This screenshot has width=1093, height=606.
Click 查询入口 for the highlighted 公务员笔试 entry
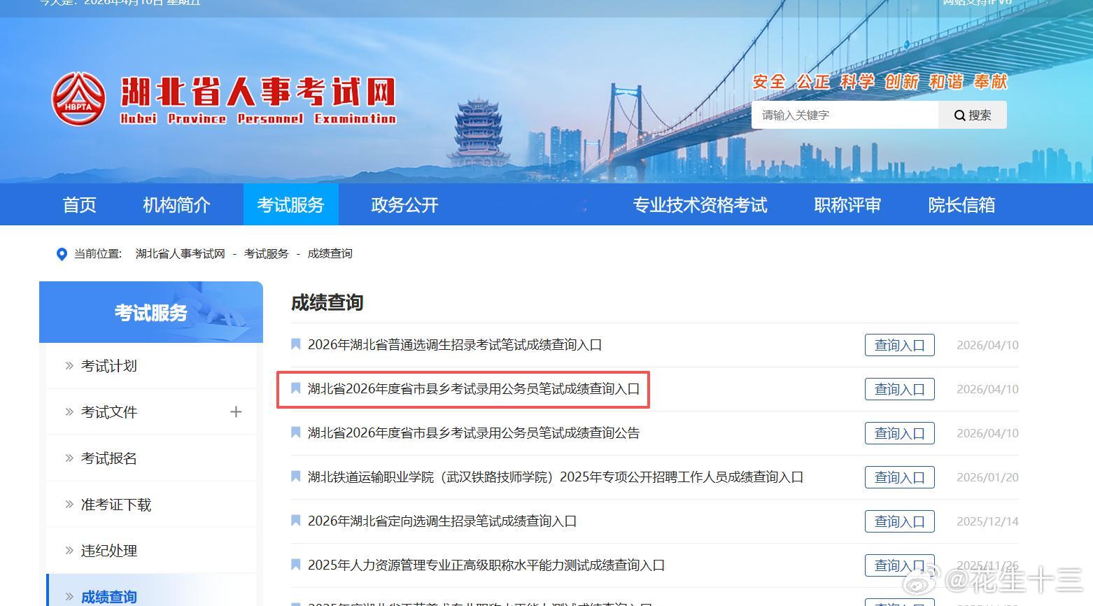899,388
